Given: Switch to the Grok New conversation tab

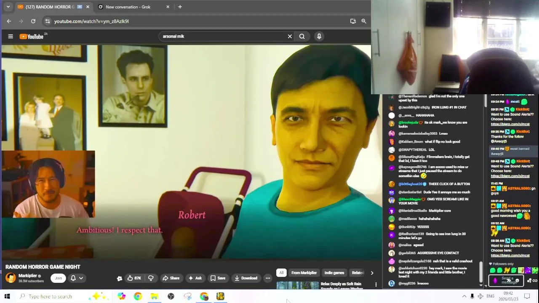Looking at the screenshot, I should [133, 7].
